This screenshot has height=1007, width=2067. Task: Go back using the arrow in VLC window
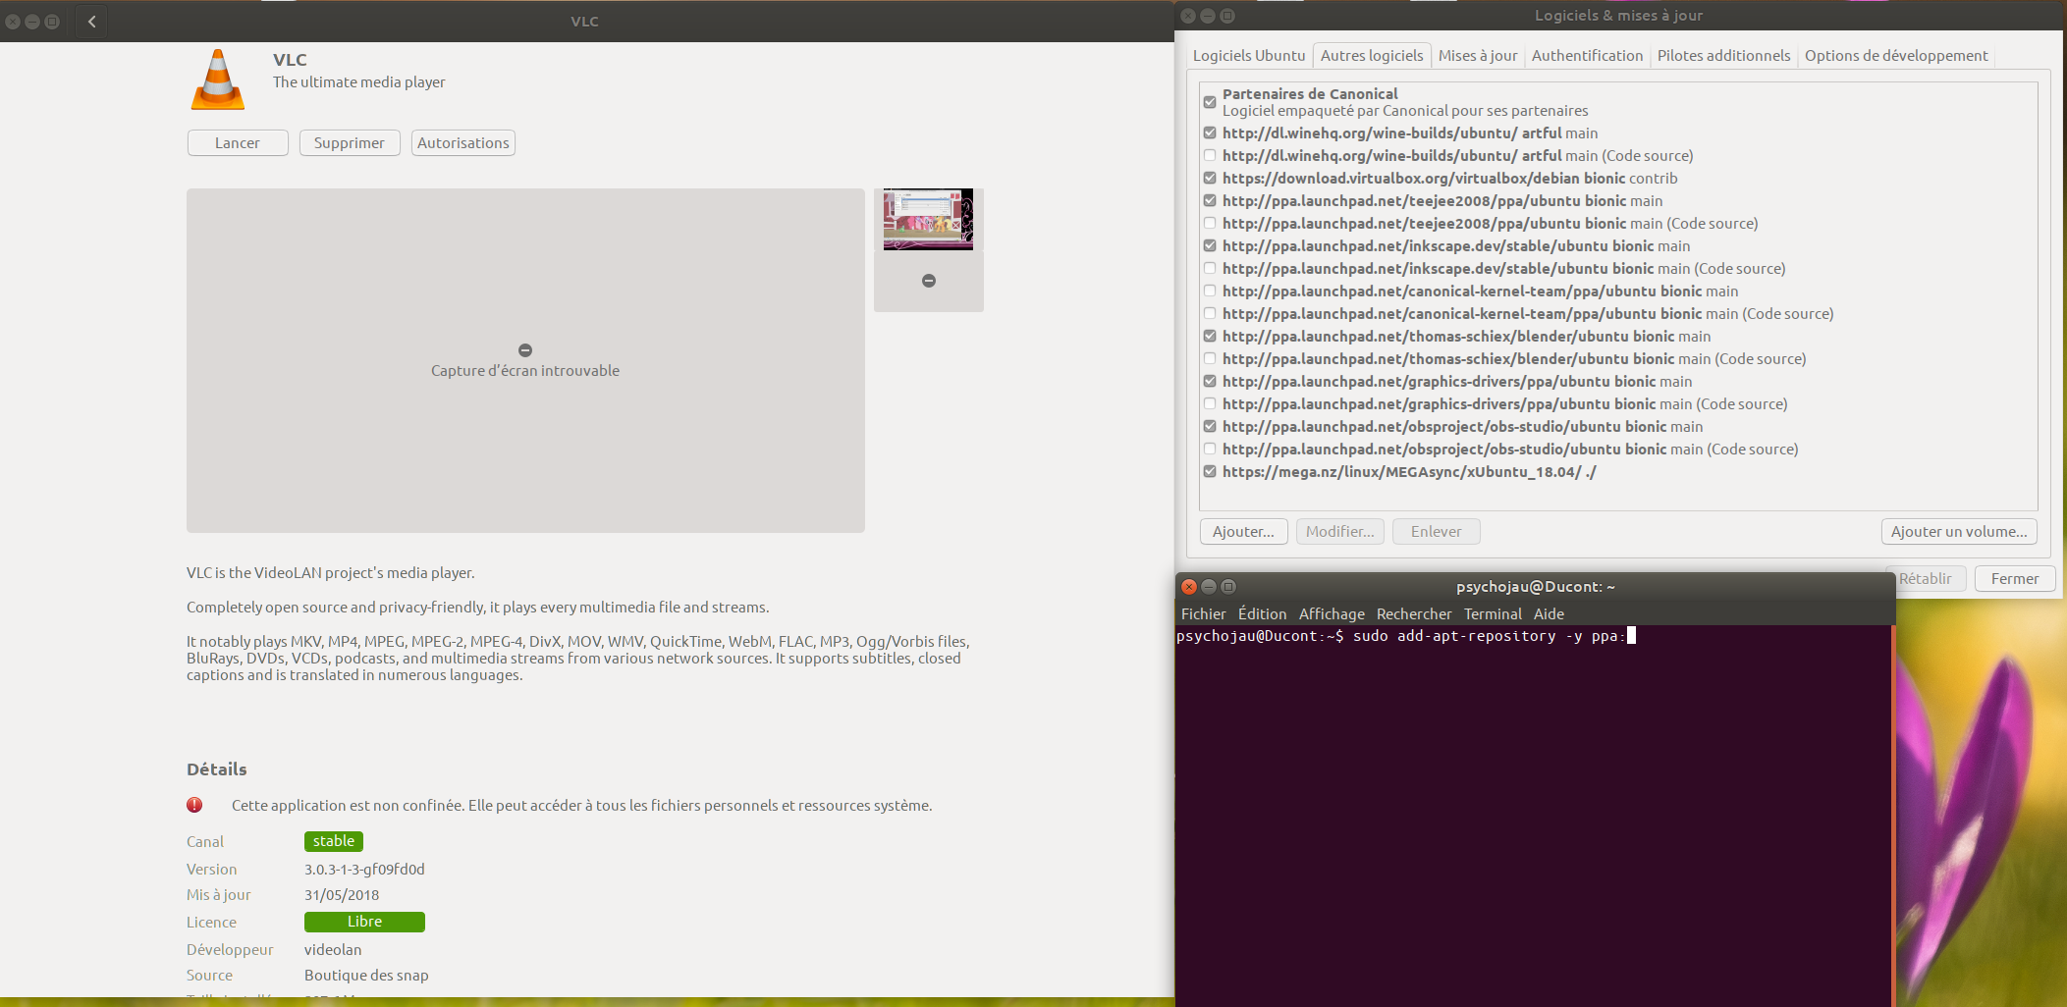pos(91,21)
